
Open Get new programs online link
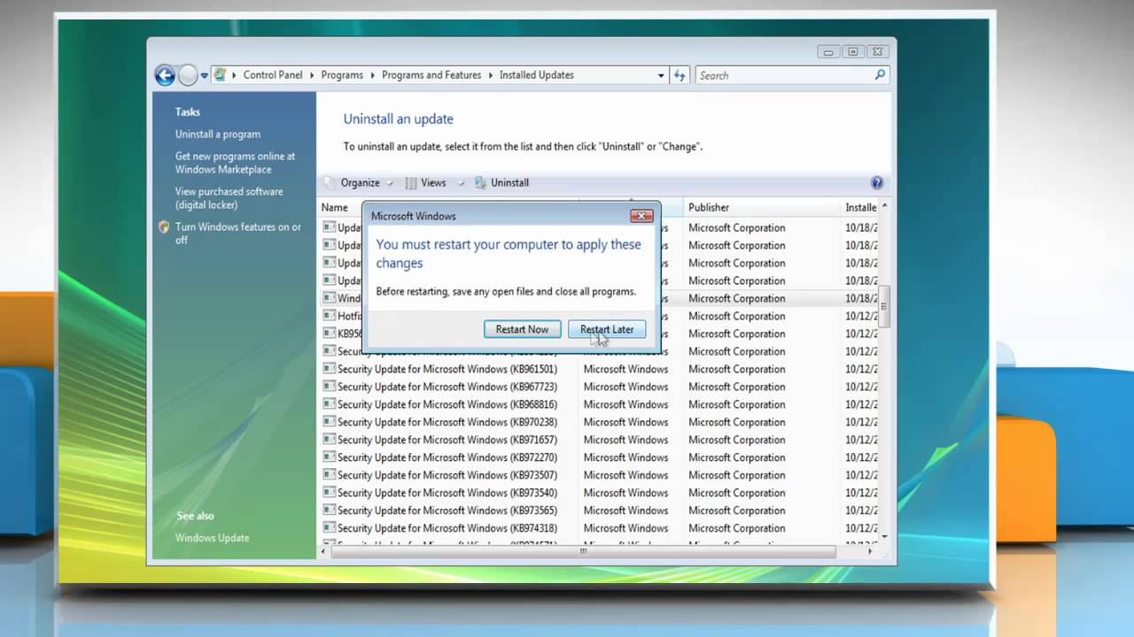click(236, 163)
